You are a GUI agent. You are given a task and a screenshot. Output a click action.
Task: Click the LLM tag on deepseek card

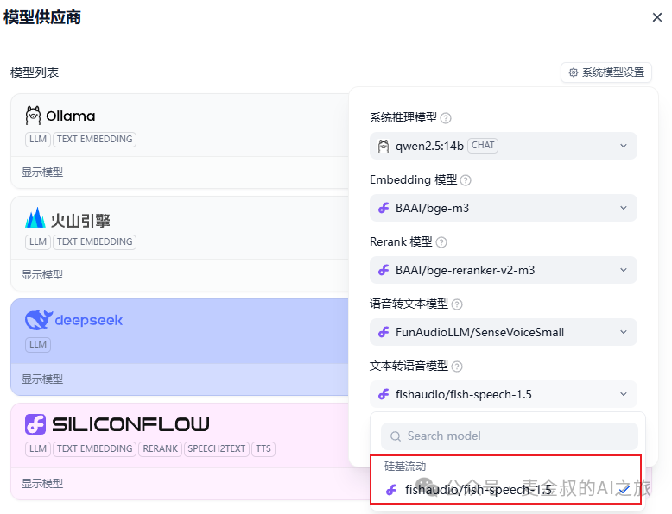[x=38, y=344]
